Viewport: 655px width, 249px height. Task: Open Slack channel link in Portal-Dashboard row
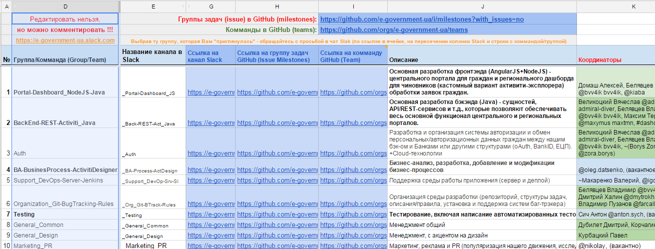211,92
